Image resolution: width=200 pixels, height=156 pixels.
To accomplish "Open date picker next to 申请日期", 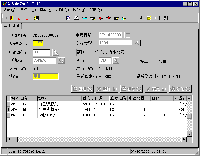I will pos(128,35).
